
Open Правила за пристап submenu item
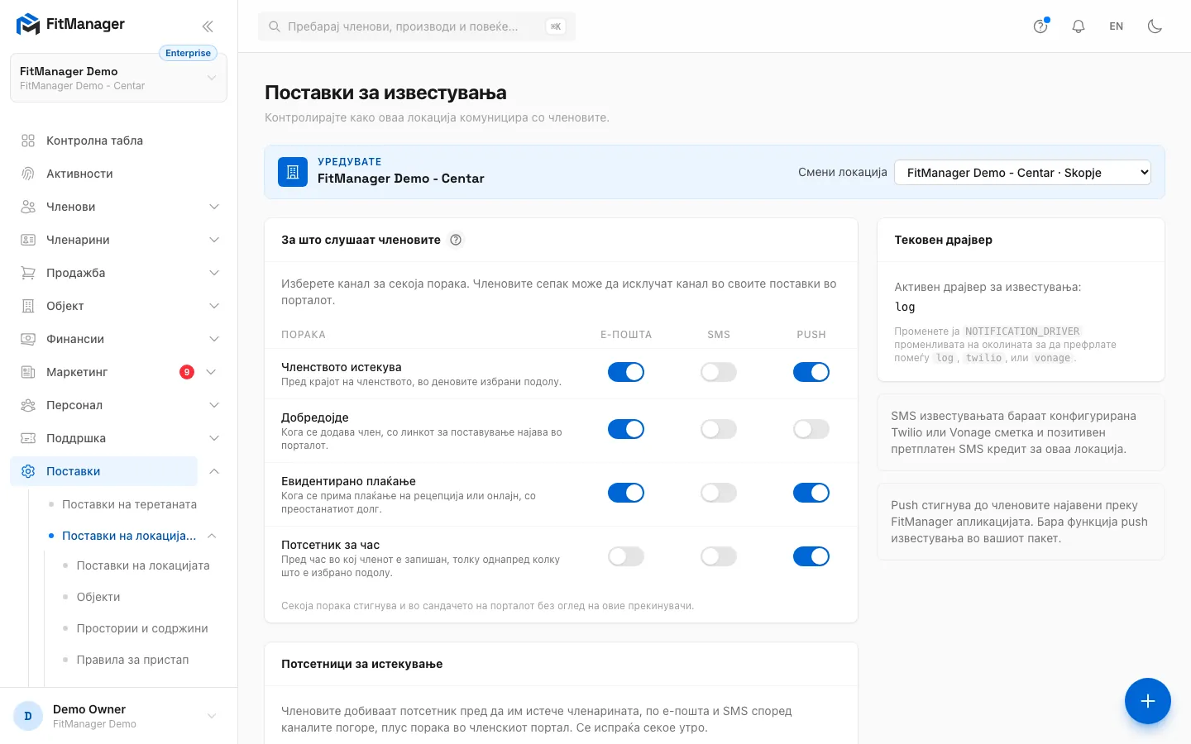(x=132, y=660)
